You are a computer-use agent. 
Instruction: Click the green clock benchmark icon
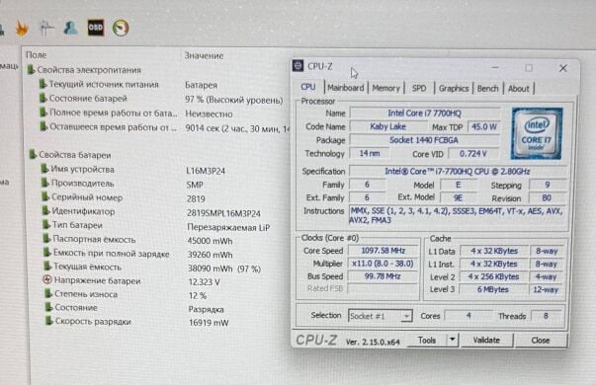pyautogui.click(x=121, y=28)
